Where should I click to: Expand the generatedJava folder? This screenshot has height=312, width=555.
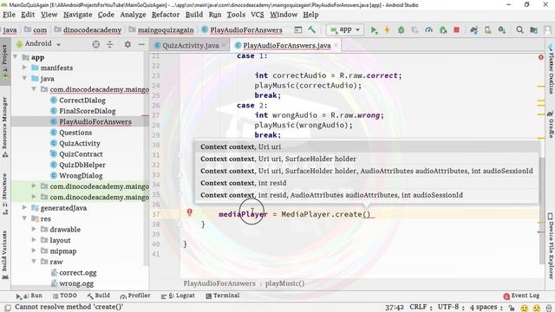(x=24, y=207)
